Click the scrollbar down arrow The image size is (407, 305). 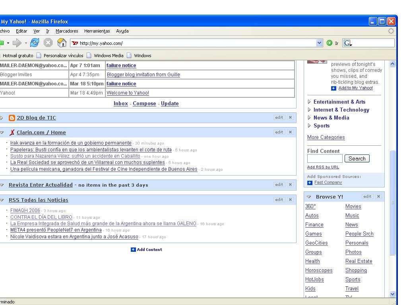click(x=392, y=294)
